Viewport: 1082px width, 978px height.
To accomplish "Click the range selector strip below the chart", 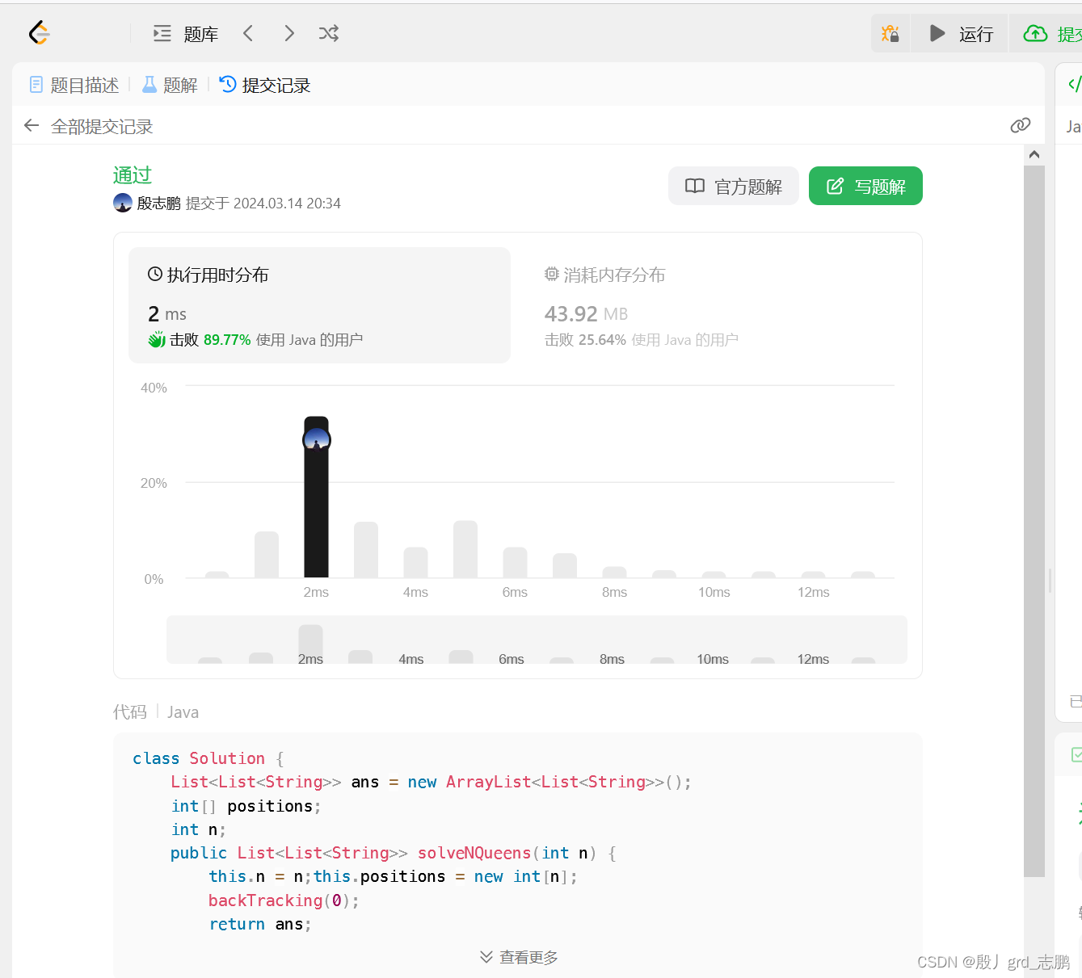I will coord(537,640).
